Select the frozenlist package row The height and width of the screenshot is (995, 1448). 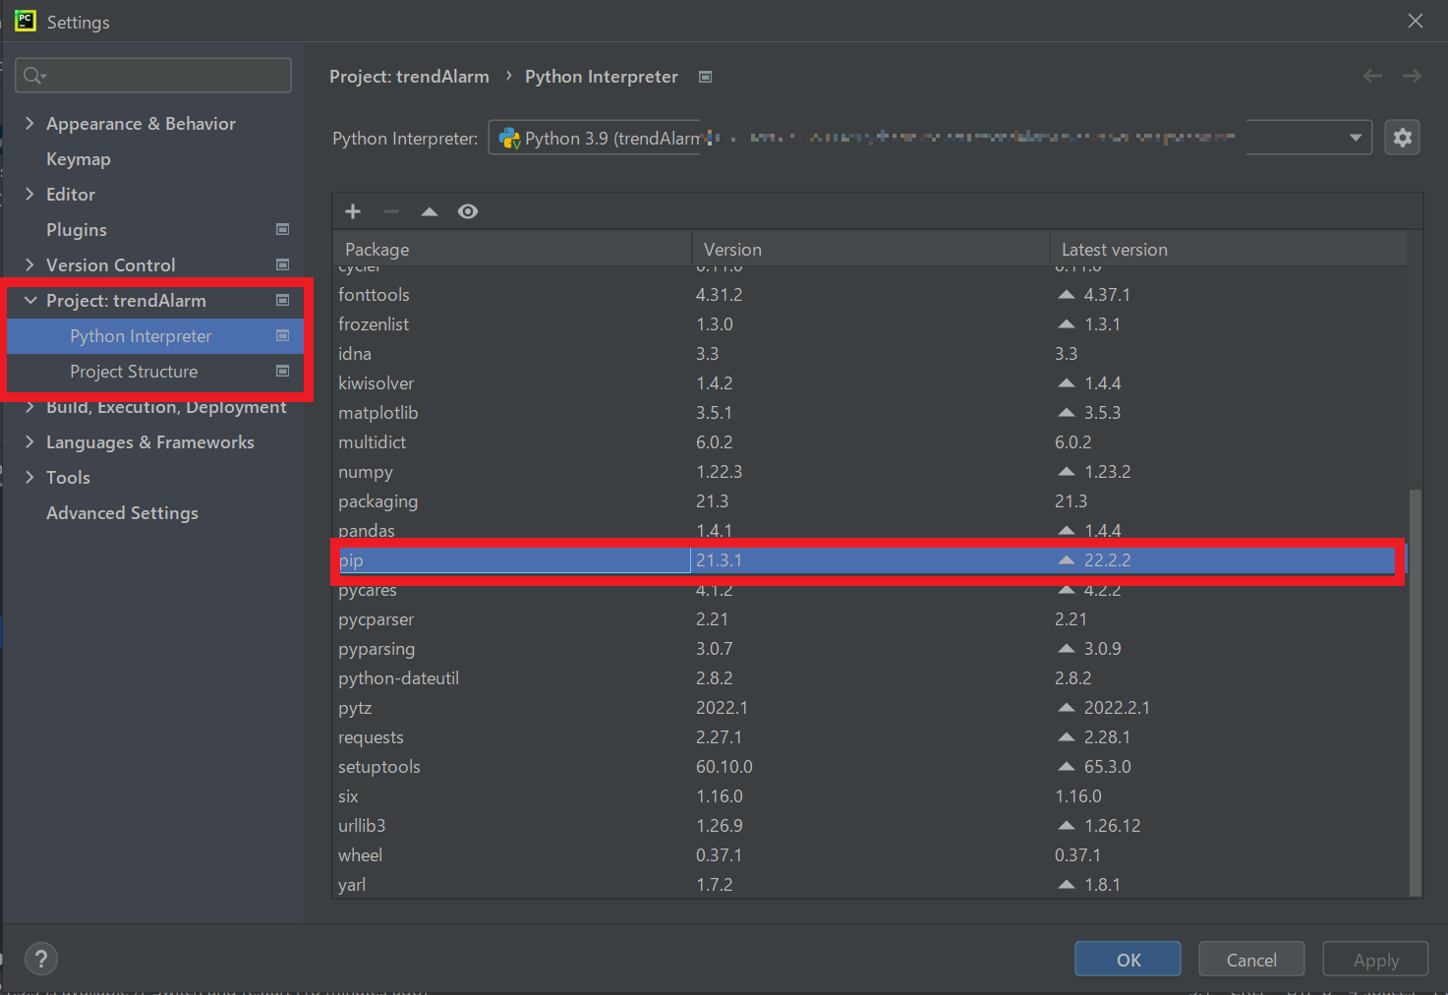click(870, 324)
